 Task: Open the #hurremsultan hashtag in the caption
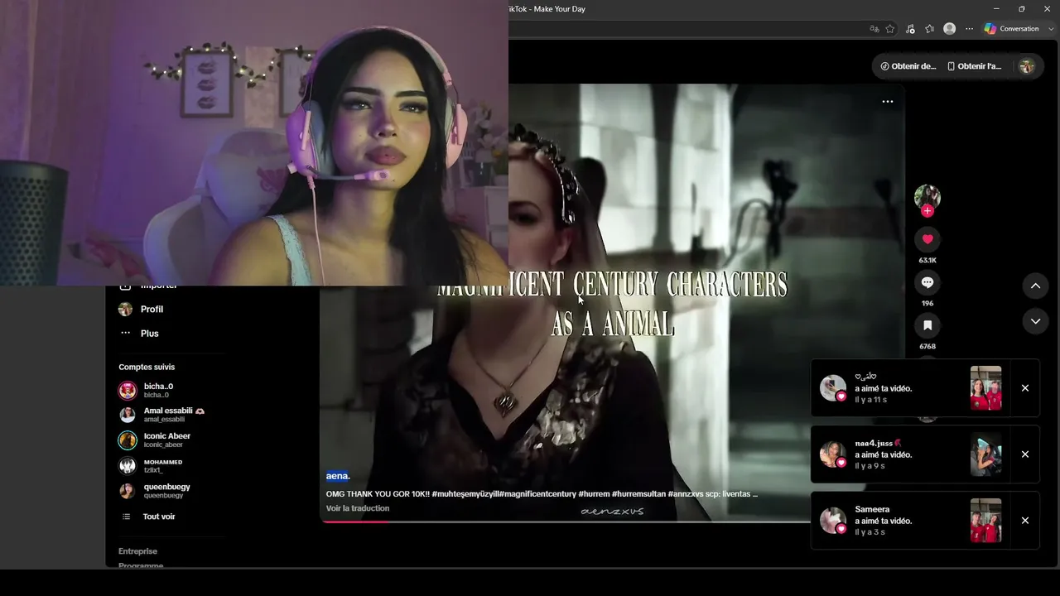point(638,494)
